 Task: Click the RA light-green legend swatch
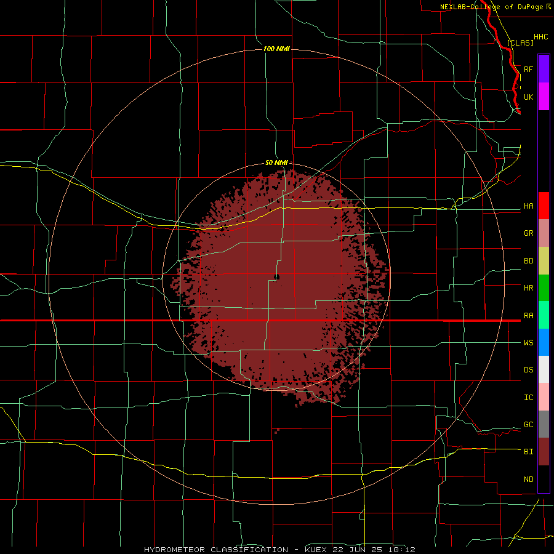pyautogui.click(x=544, y=315)
